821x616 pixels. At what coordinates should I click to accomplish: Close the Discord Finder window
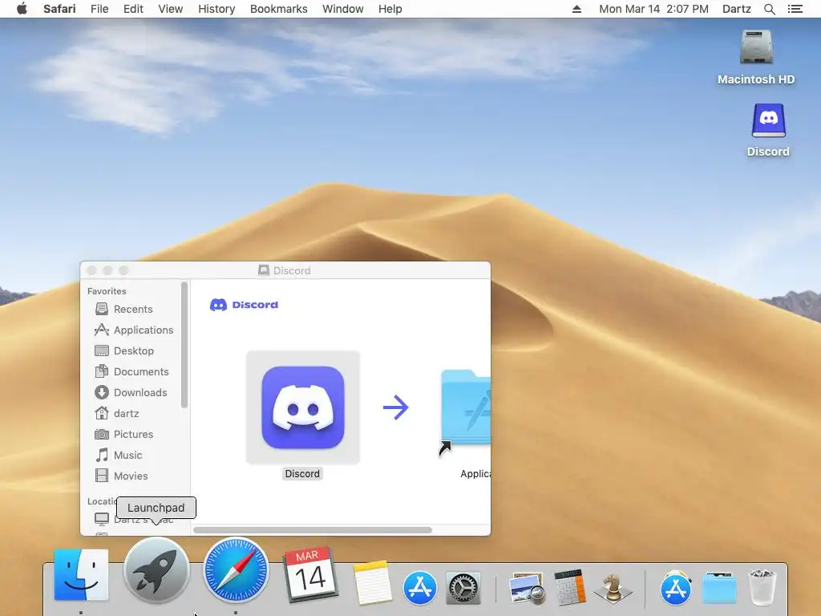click(91, 270)
